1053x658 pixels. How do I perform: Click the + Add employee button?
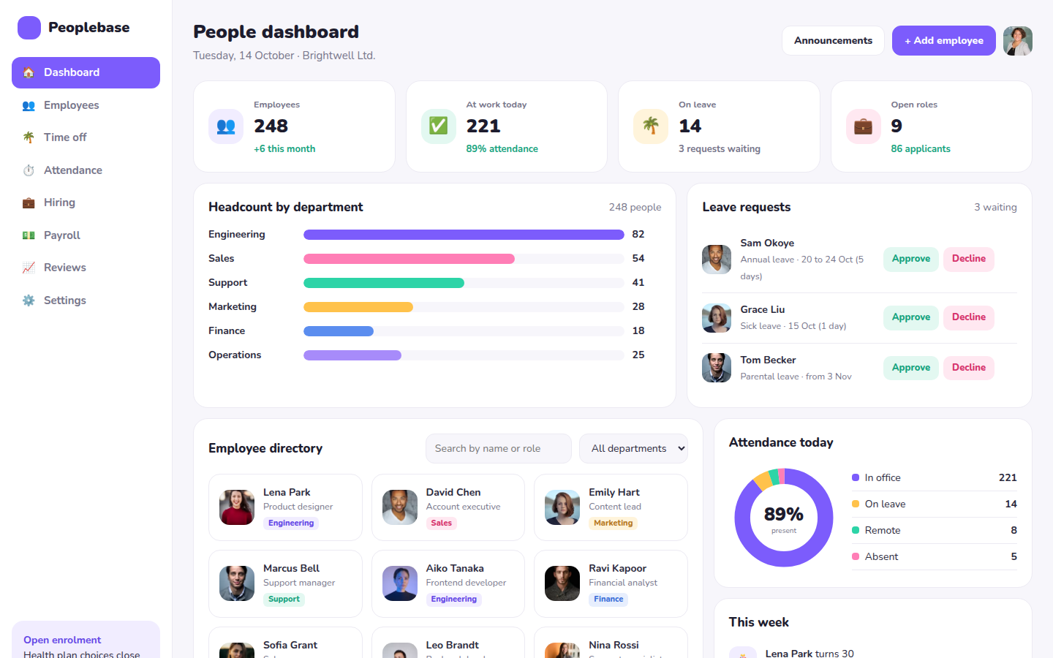click(x=943, y=41)
